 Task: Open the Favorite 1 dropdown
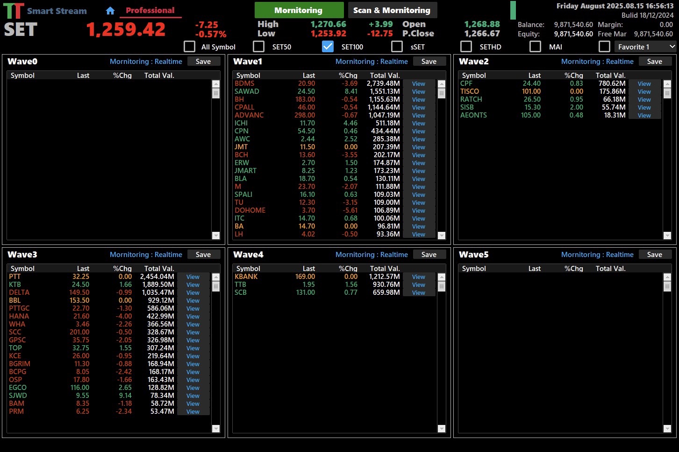click(645, 47)
